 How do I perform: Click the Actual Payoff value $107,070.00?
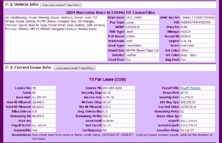coord(197,125)
